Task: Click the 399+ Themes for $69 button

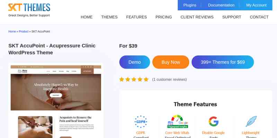Action: [x=223, y=62]
